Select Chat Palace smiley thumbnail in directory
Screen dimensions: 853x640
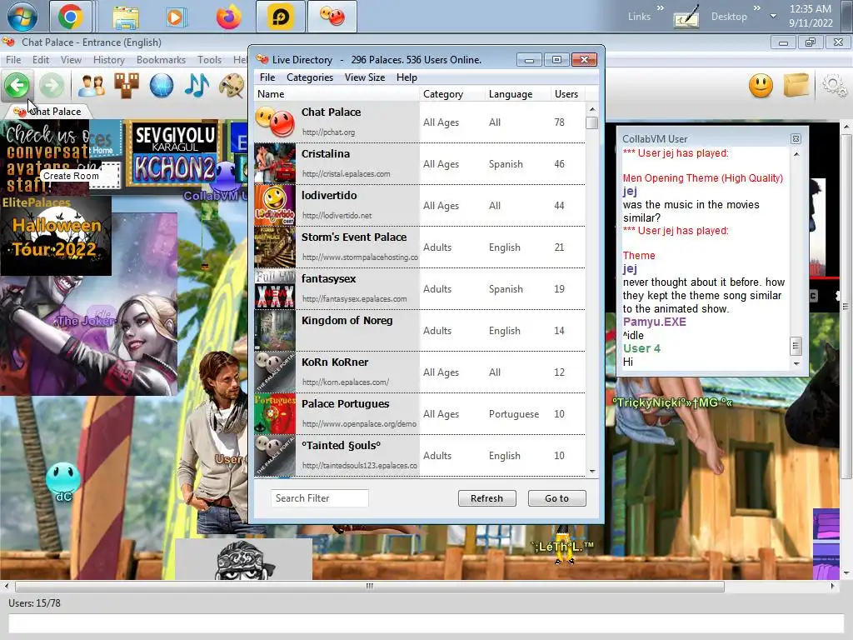pyautogui.click(x=275, y=122)
